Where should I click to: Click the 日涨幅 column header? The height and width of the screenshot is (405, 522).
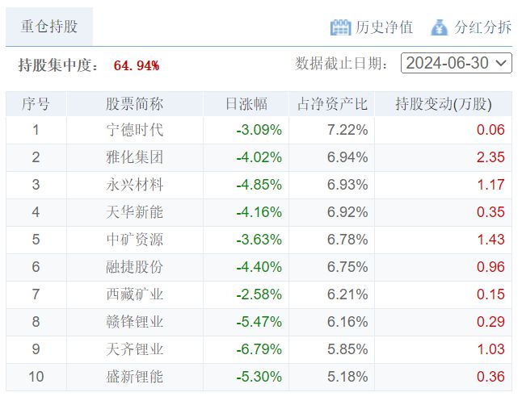(x=246, y=104)
